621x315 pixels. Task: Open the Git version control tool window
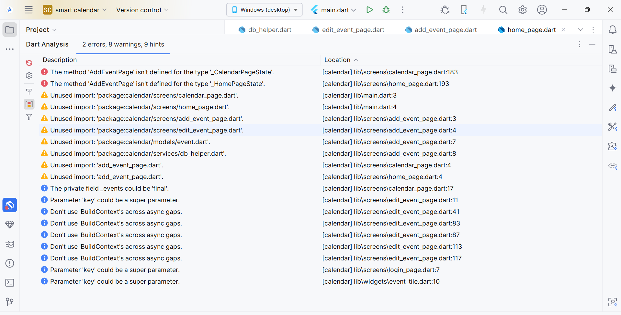coord(10,302)
